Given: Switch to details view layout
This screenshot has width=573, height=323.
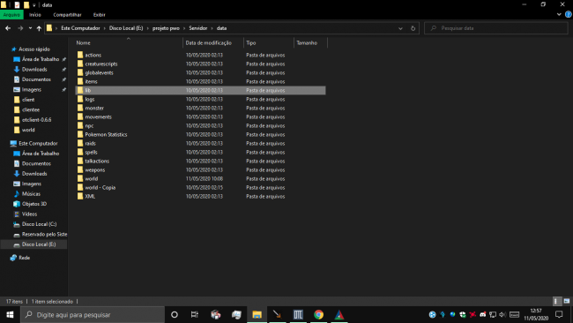Looking at the screenshot, I should [556, 301].
